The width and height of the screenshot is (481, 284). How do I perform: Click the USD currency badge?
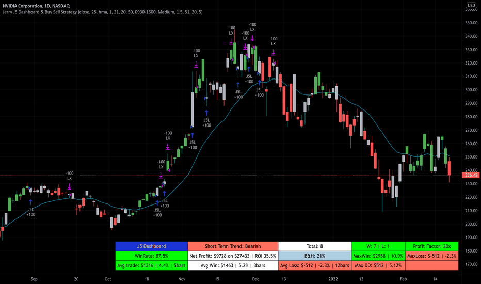click(x=471, y=5)
